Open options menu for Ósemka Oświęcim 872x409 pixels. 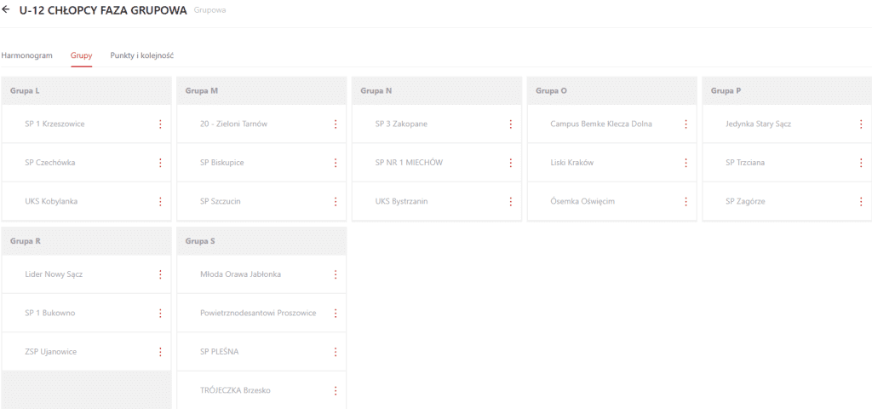pos(686,201)
